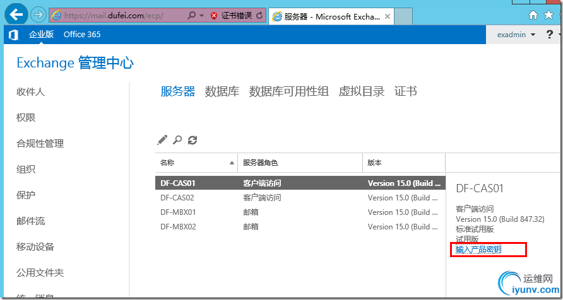563x300 pixels.
Task: Sort by the 服务器角色 column header
Action: pyautogui.click(x=300, y=163)
